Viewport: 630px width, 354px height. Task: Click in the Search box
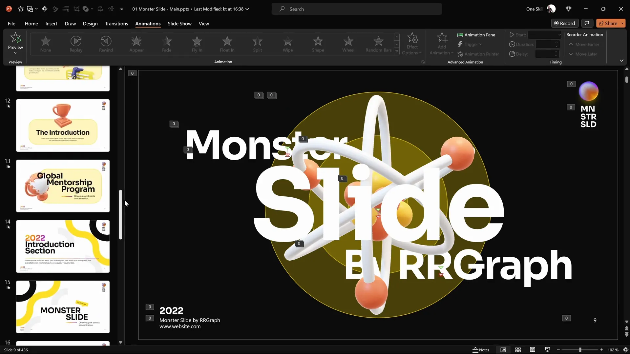(x=357, y=9)
